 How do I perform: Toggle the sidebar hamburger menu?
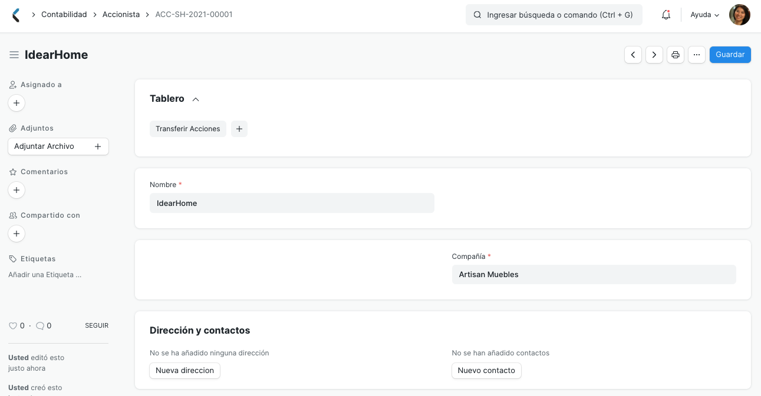pos(14,55)
